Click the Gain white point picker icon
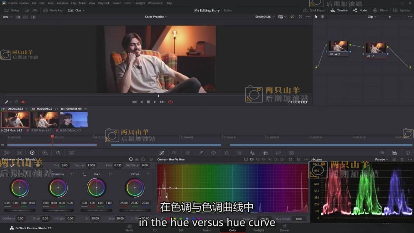The height and width of the screenshot is (233, 414). click(x=84, y=174)
